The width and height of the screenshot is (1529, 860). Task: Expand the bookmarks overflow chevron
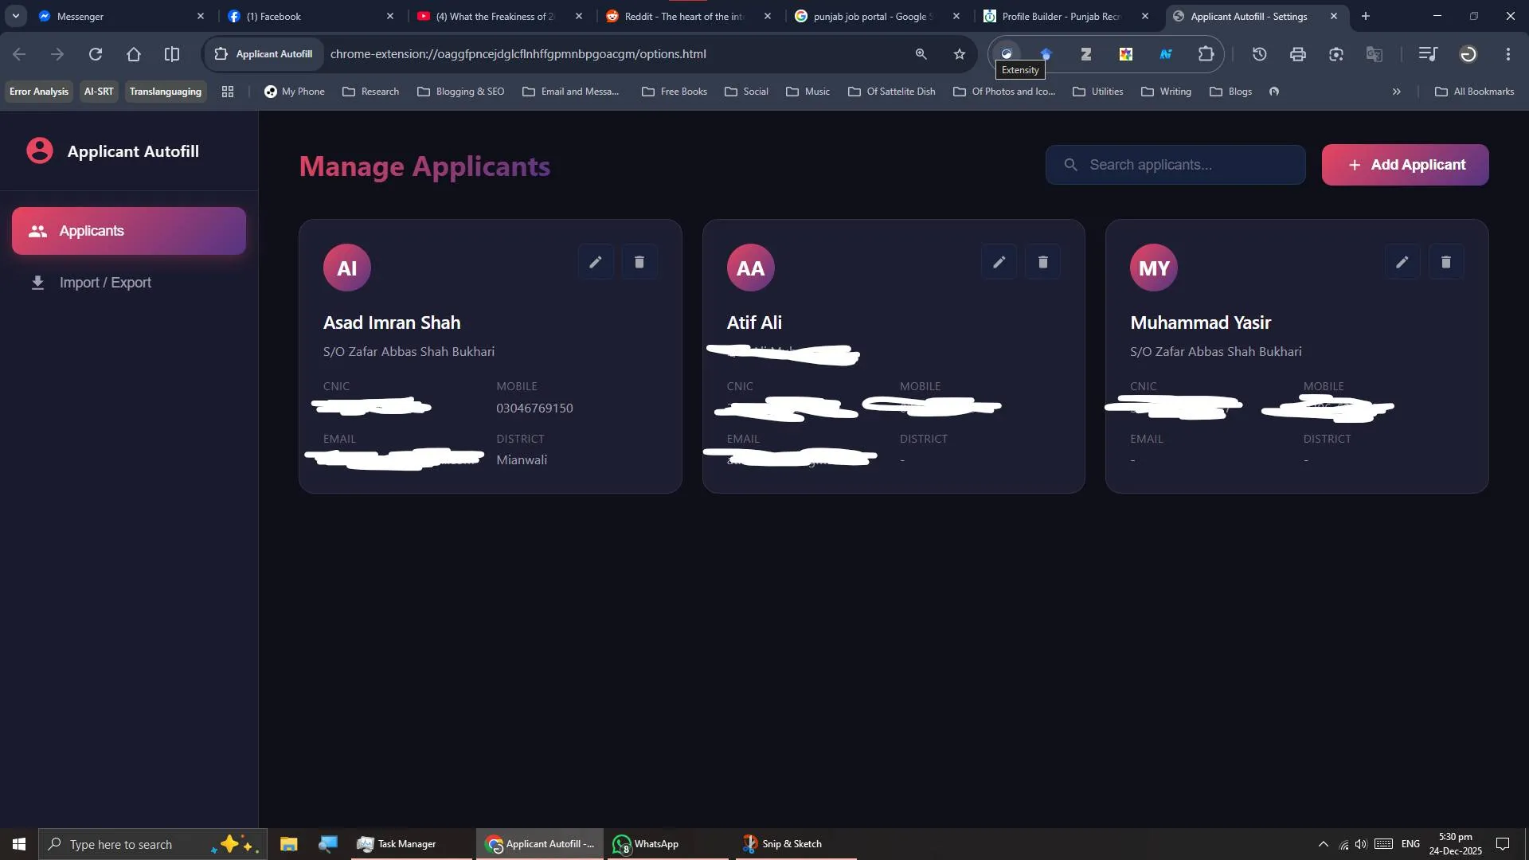pos(1396,91)
